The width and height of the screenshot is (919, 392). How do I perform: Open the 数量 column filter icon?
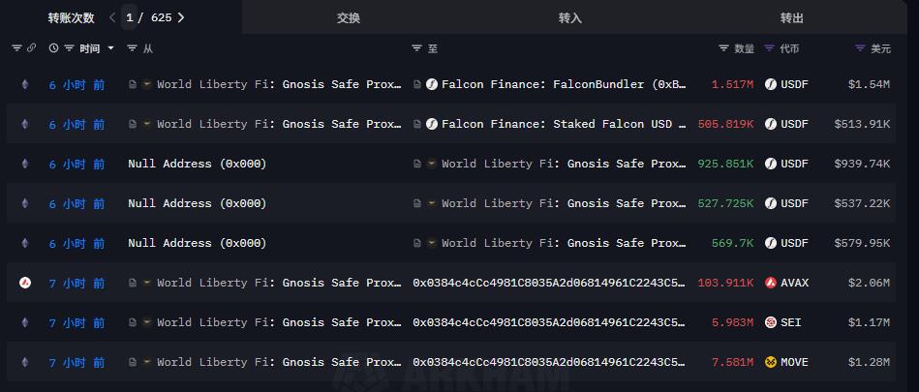[723, 48]
